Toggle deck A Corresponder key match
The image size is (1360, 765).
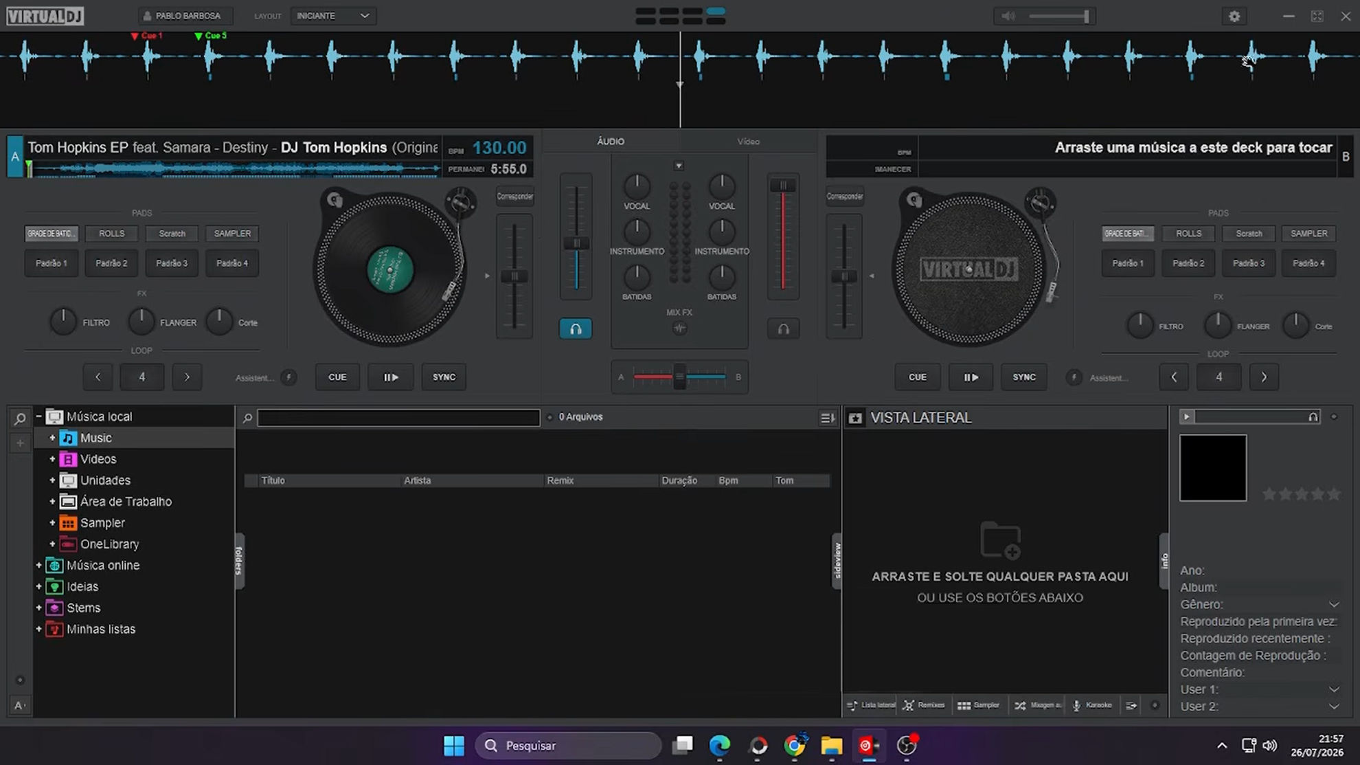[514, 197]
